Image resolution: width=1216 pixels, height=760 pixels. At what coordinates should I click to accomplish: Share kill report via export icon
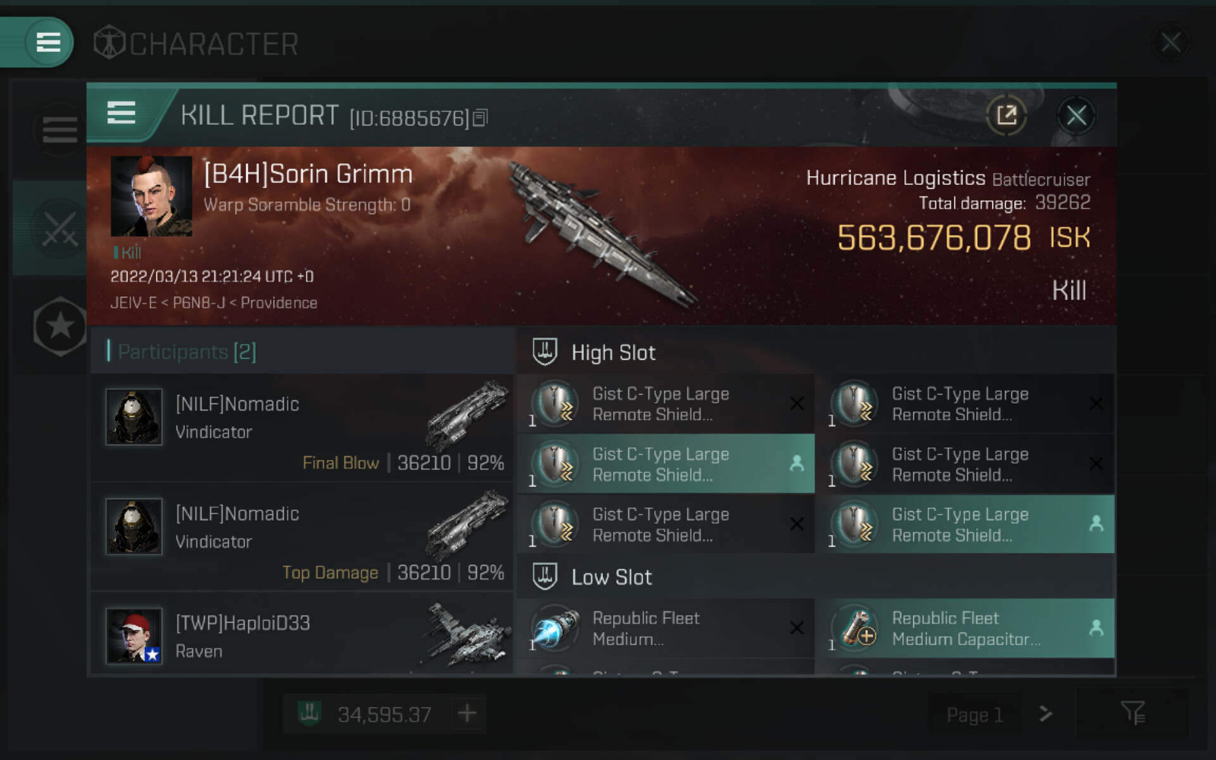[x=1006, y=115]
